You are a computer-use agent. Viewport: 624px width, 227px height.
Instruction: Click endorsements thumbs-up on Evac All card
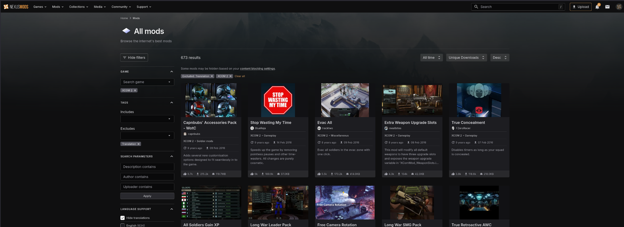tap(319, 174)
